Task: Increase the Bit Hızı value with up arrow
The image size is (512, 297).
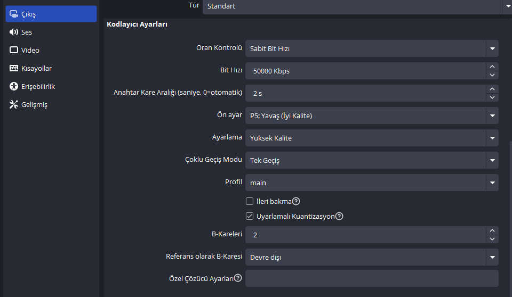Action: point(492,67)
